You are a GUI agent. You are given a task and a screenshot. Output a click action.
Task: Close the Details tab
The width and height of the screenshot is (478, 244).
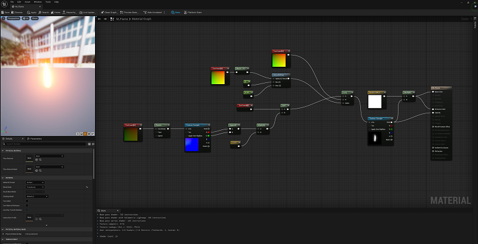(x=23, y=139)
